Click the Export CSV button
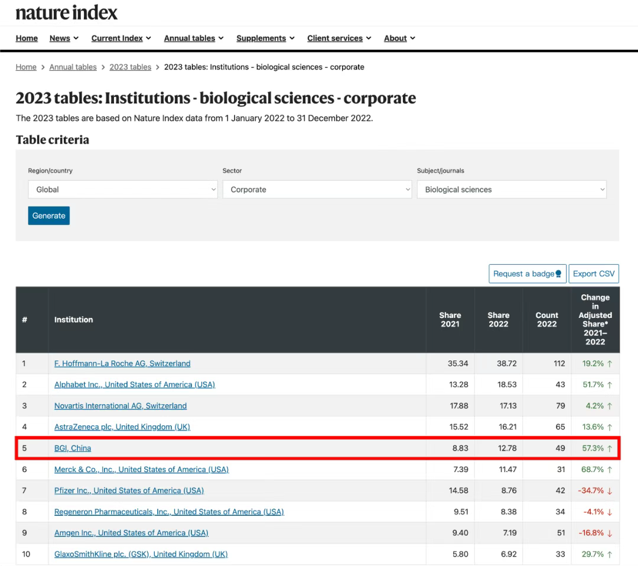The image size is (638, 566). pos(594,274)
